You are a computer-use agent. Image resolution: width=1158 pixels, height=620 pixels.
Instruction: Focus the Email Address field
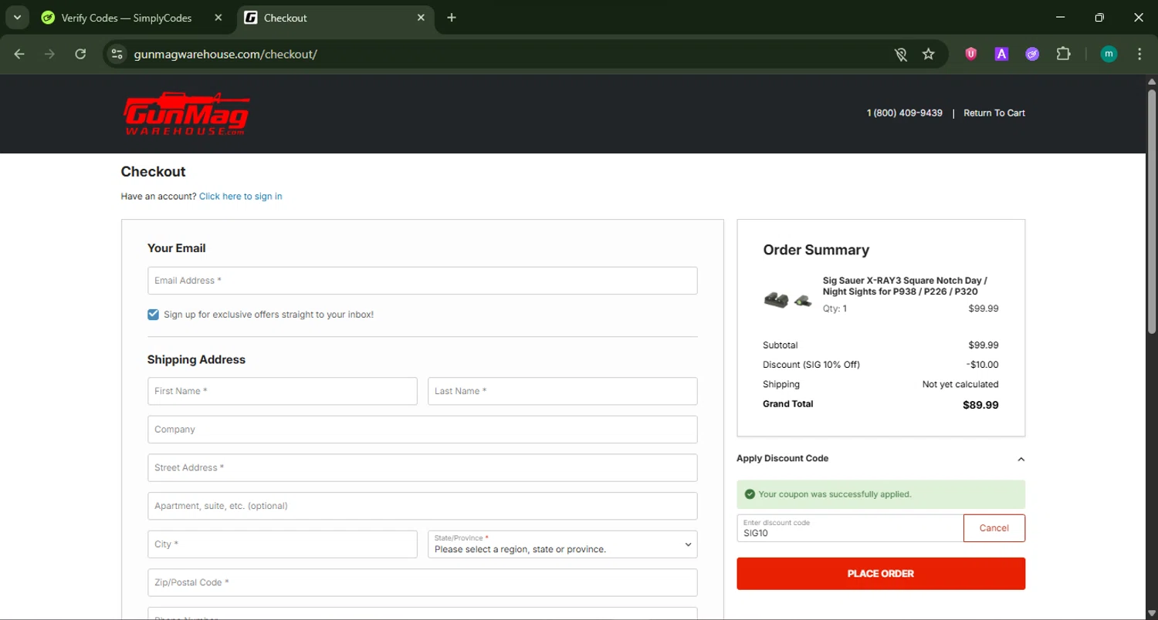(422, 281)
